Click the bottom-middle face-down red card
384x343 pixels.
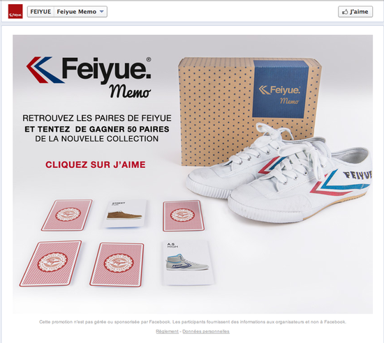[117, 264]
